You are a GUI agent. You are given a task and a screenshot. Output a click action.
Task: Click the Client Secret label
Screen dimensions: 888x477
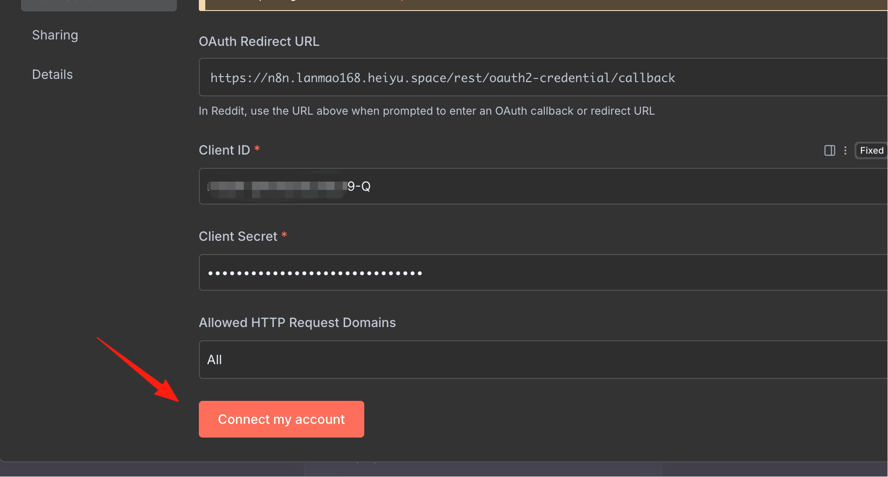coord(238,237)
